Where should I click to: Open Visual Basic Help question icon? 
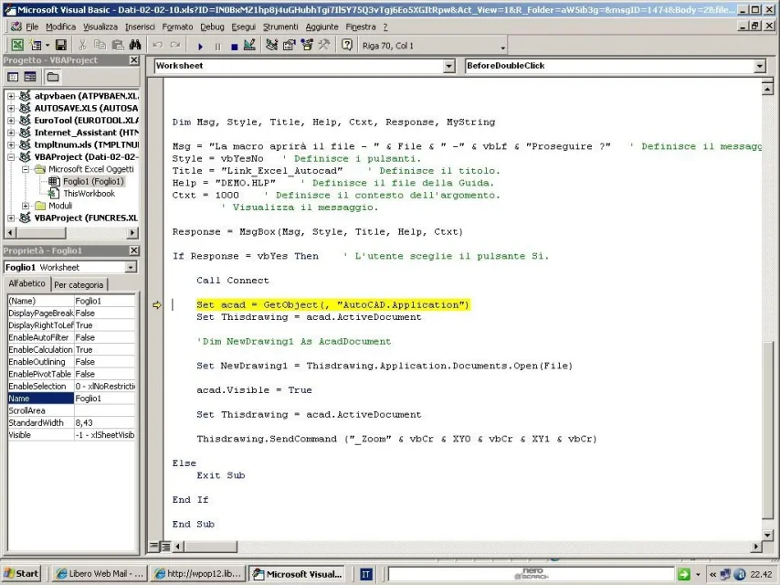(x=347, y=46)
